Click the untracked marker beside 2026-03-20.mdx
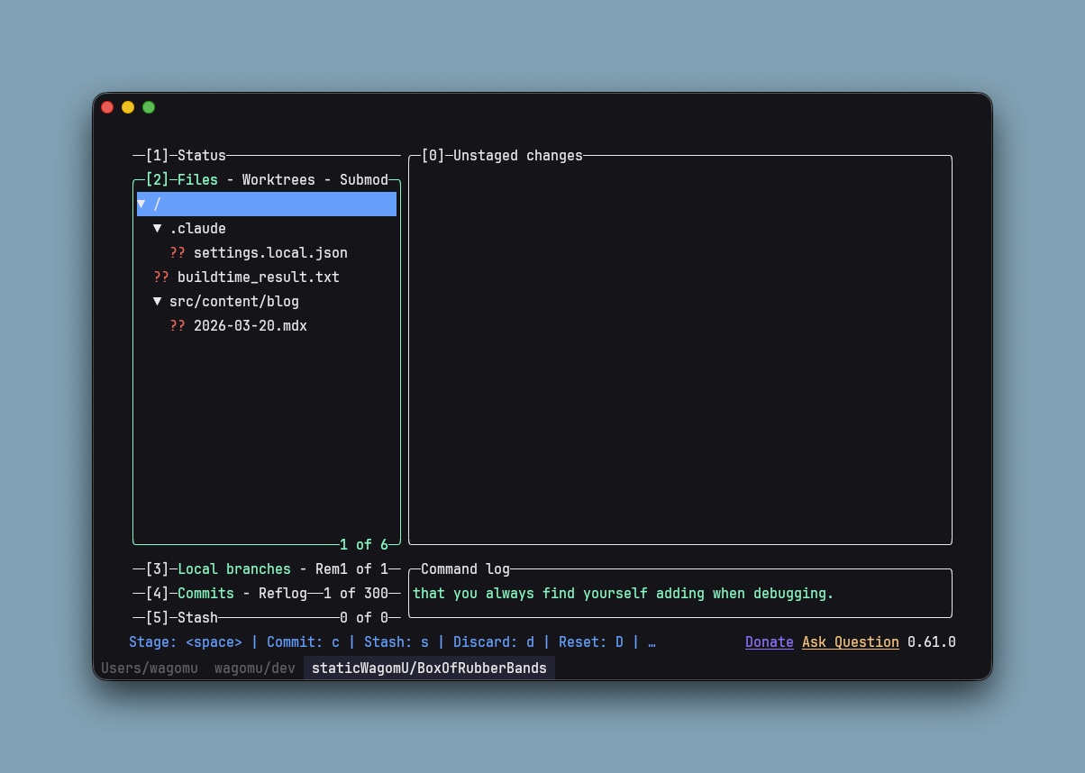Screen dimensions: 1085x773 point(178,326)
